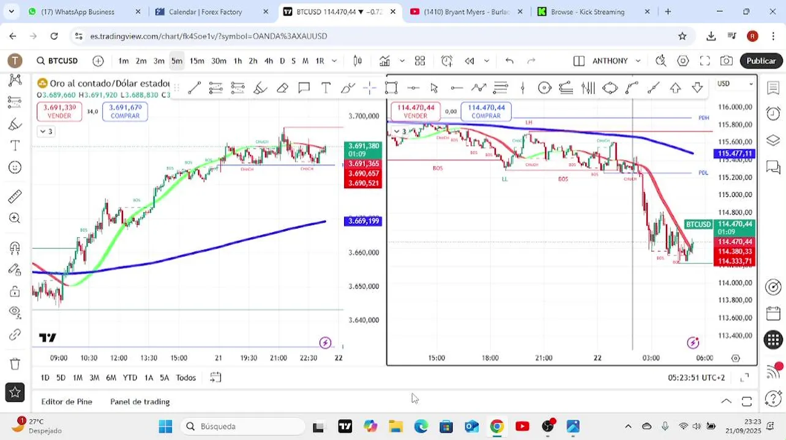Open the ANTHONY layout name menu
The image size is (786, 440).
click(x=610, y=61)
